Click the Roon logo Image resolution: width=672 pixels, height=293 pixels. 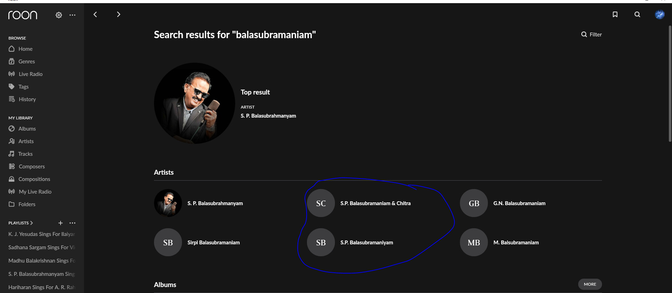coord(23,15)
